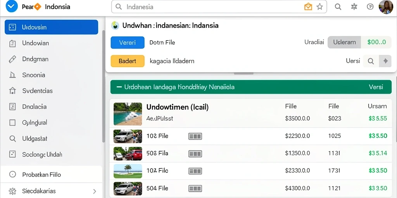Click the flower-shaped icon in top bar
The image size is (397, 198).
pos(354,7)
